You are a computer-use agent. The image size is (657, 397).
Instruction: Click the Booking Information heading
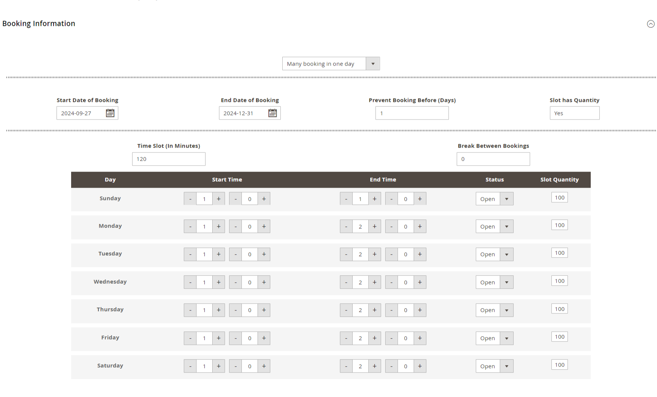tap(39, 24)
